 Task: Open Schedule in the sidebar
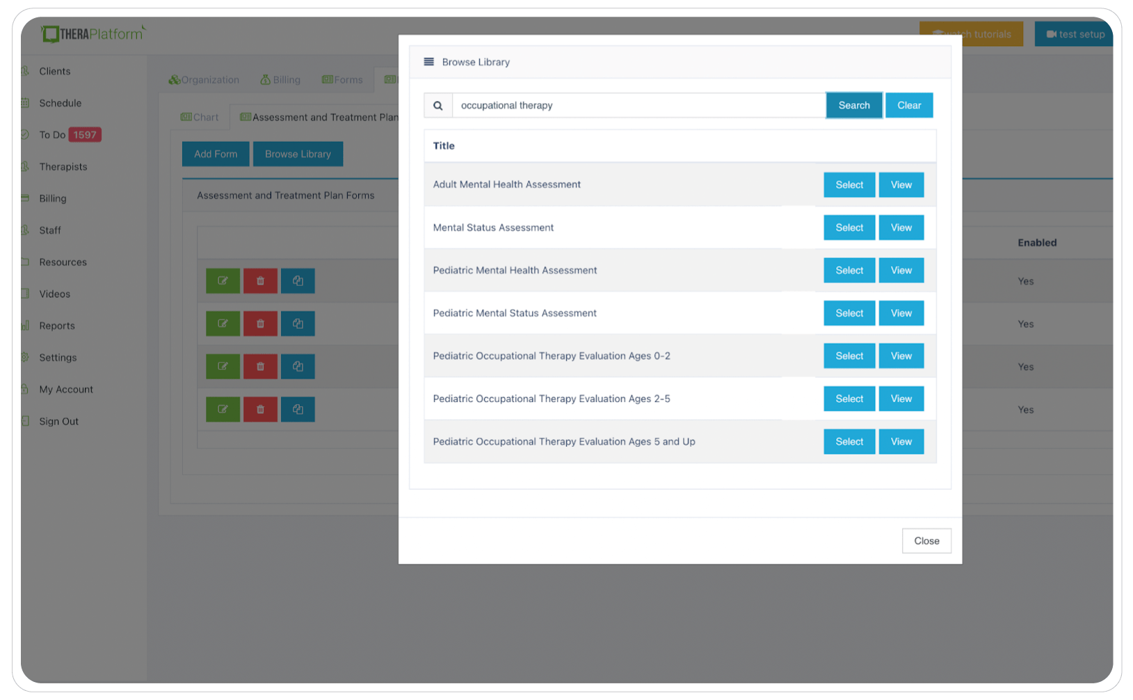point(61,104)
